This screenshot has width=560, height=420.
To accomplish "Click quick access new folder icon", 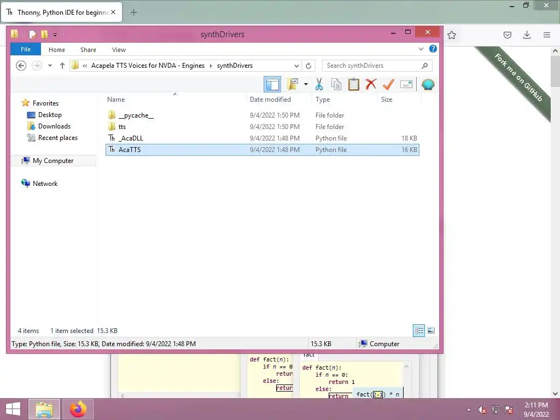I will pos(44,34).
